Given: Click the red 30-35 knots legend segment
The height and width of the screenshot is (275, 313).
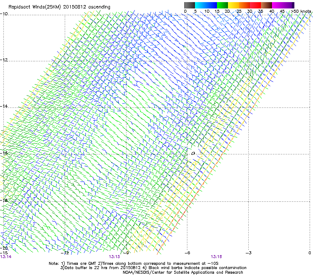Looking at the screenshot, I should (255, 5).
